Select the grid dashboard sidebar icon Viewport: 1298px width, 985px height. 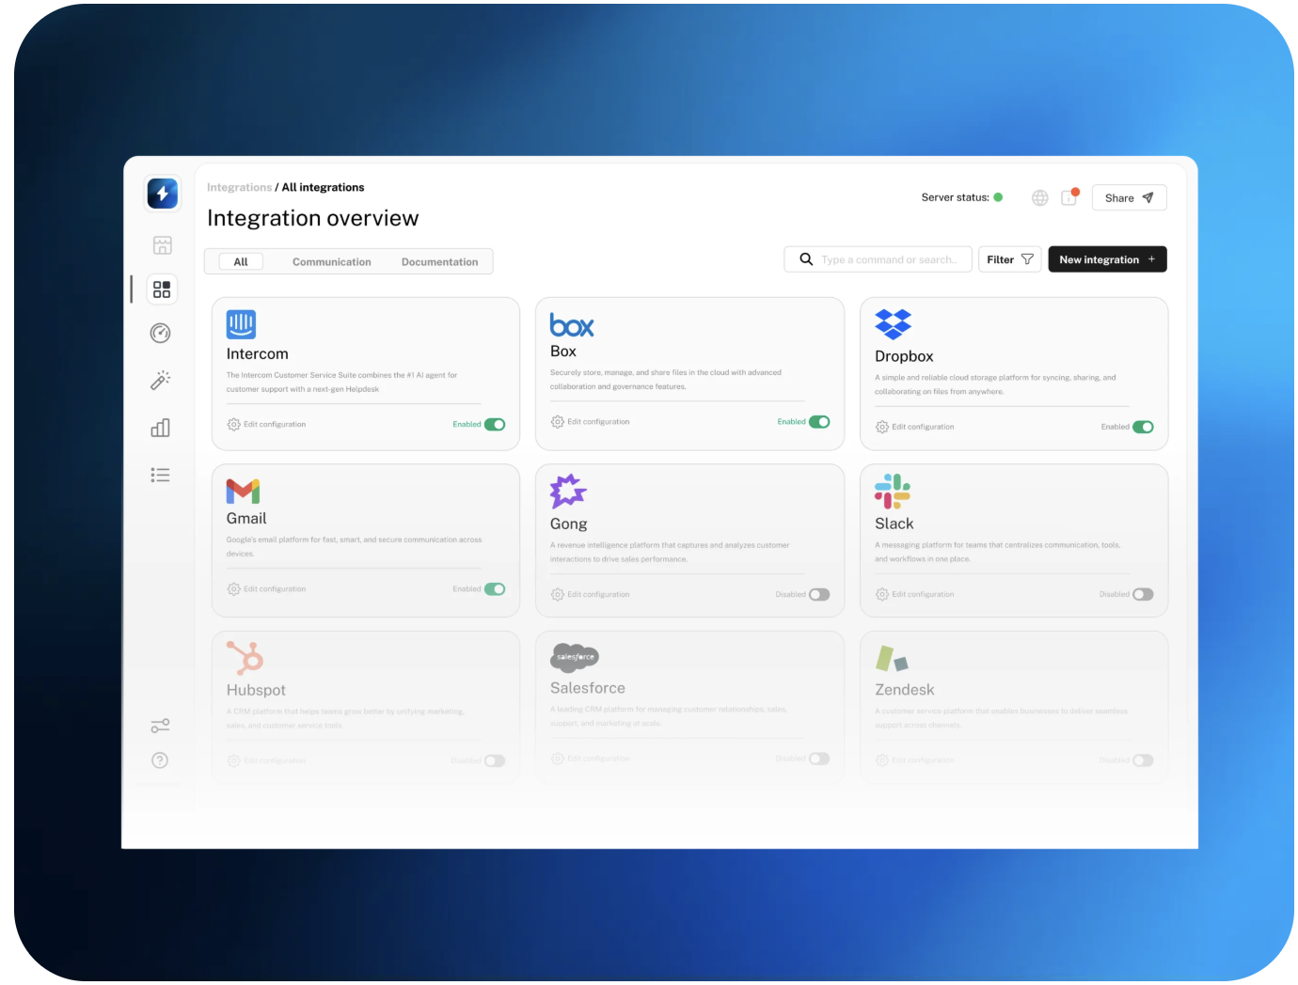click(x=162, y=289)
